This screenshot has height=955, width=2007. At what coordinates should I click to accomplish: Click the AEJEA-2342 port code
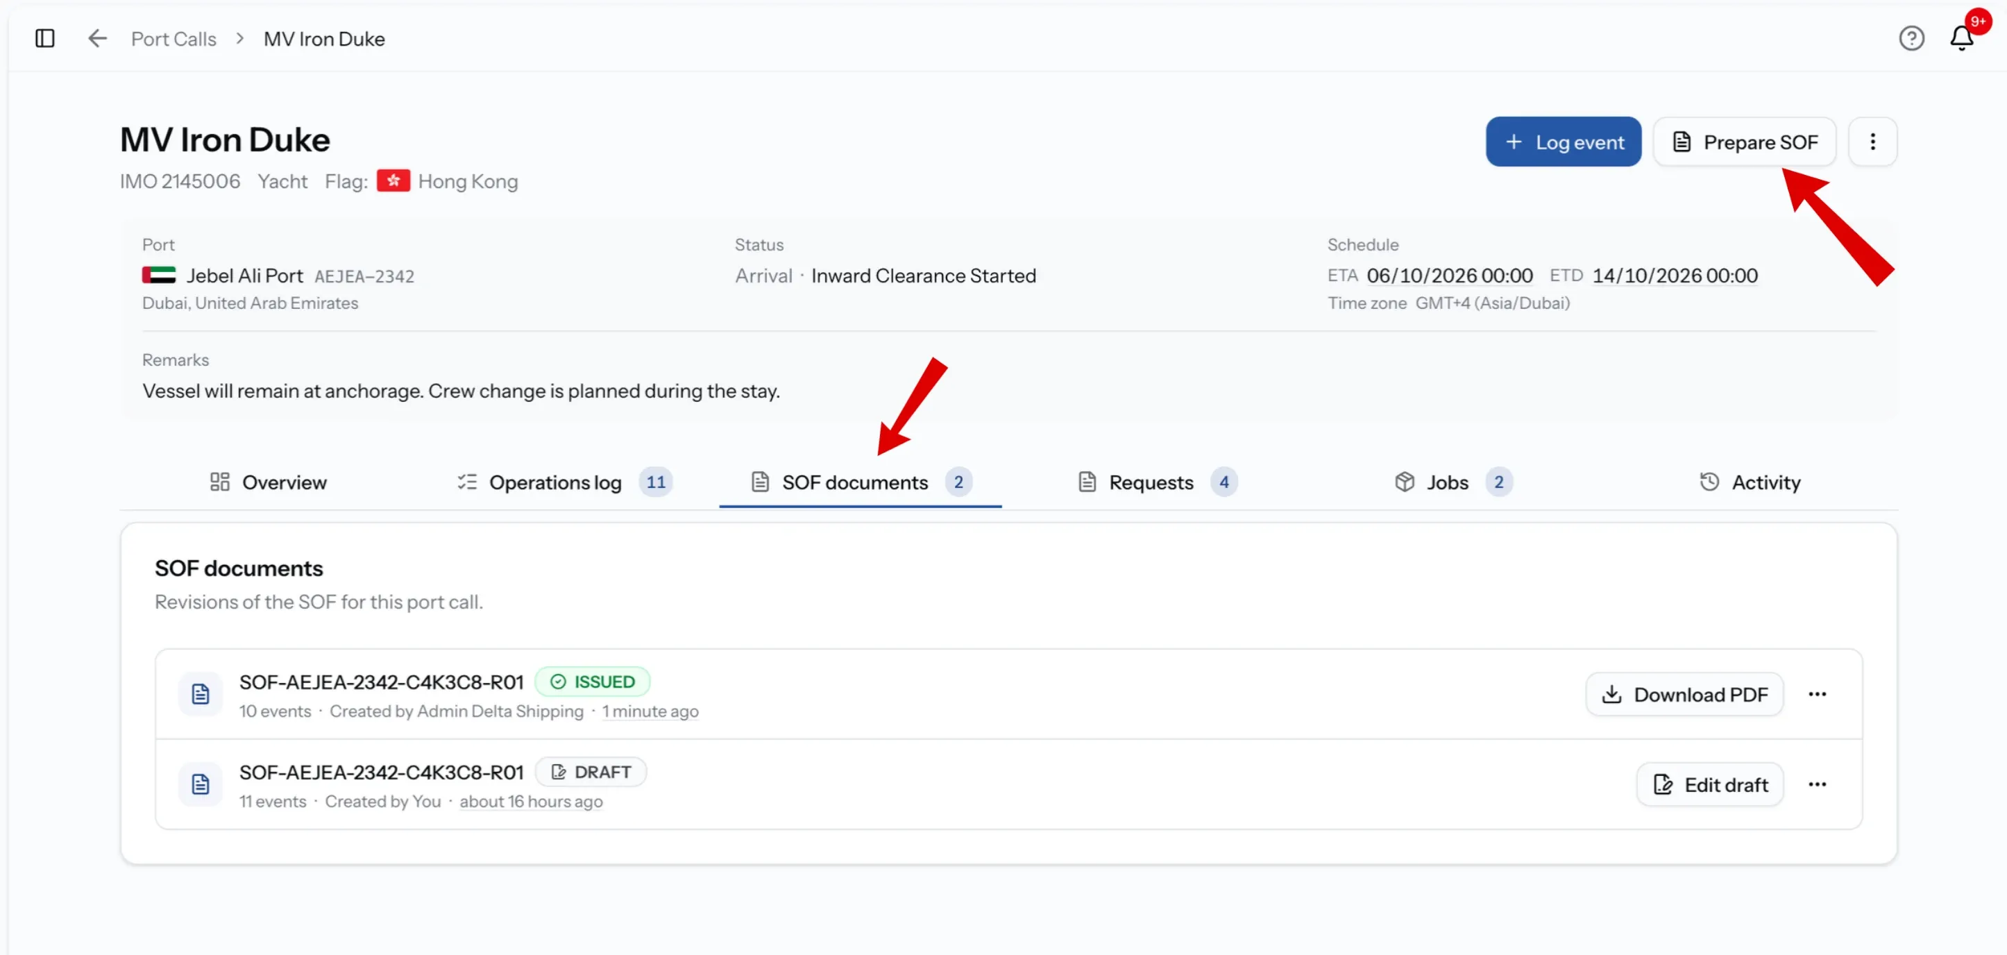pyautogui.click(x=364, y=276)
